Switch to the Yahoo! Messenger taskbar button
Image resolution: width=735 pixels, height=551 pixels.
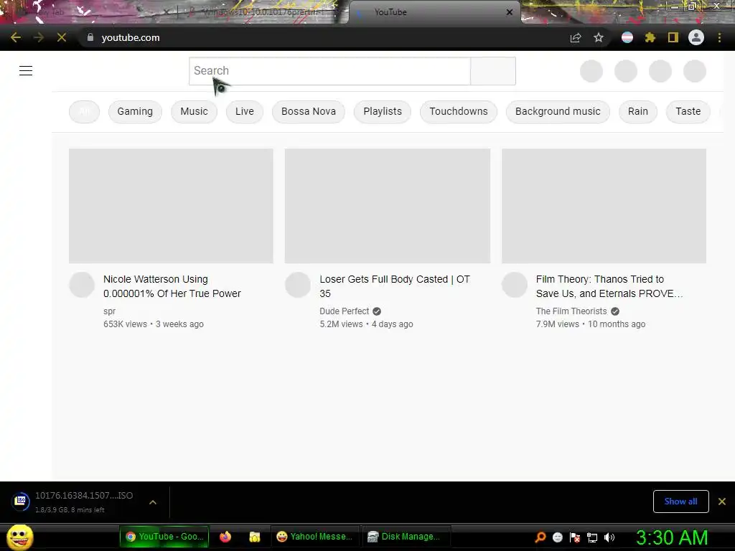[x=314, y=537]
